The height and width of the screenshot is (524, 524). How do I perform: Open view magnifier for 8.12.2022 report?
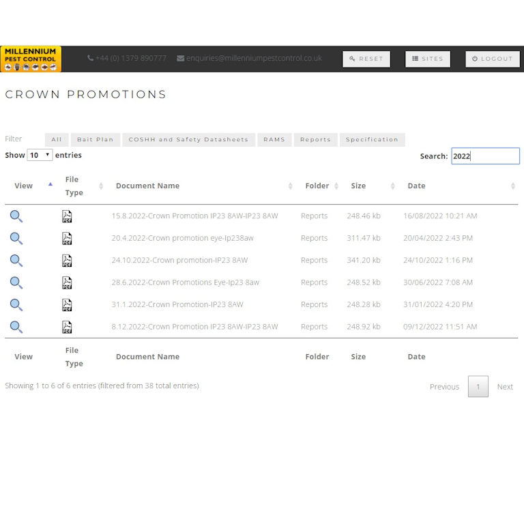coord(16,327)
